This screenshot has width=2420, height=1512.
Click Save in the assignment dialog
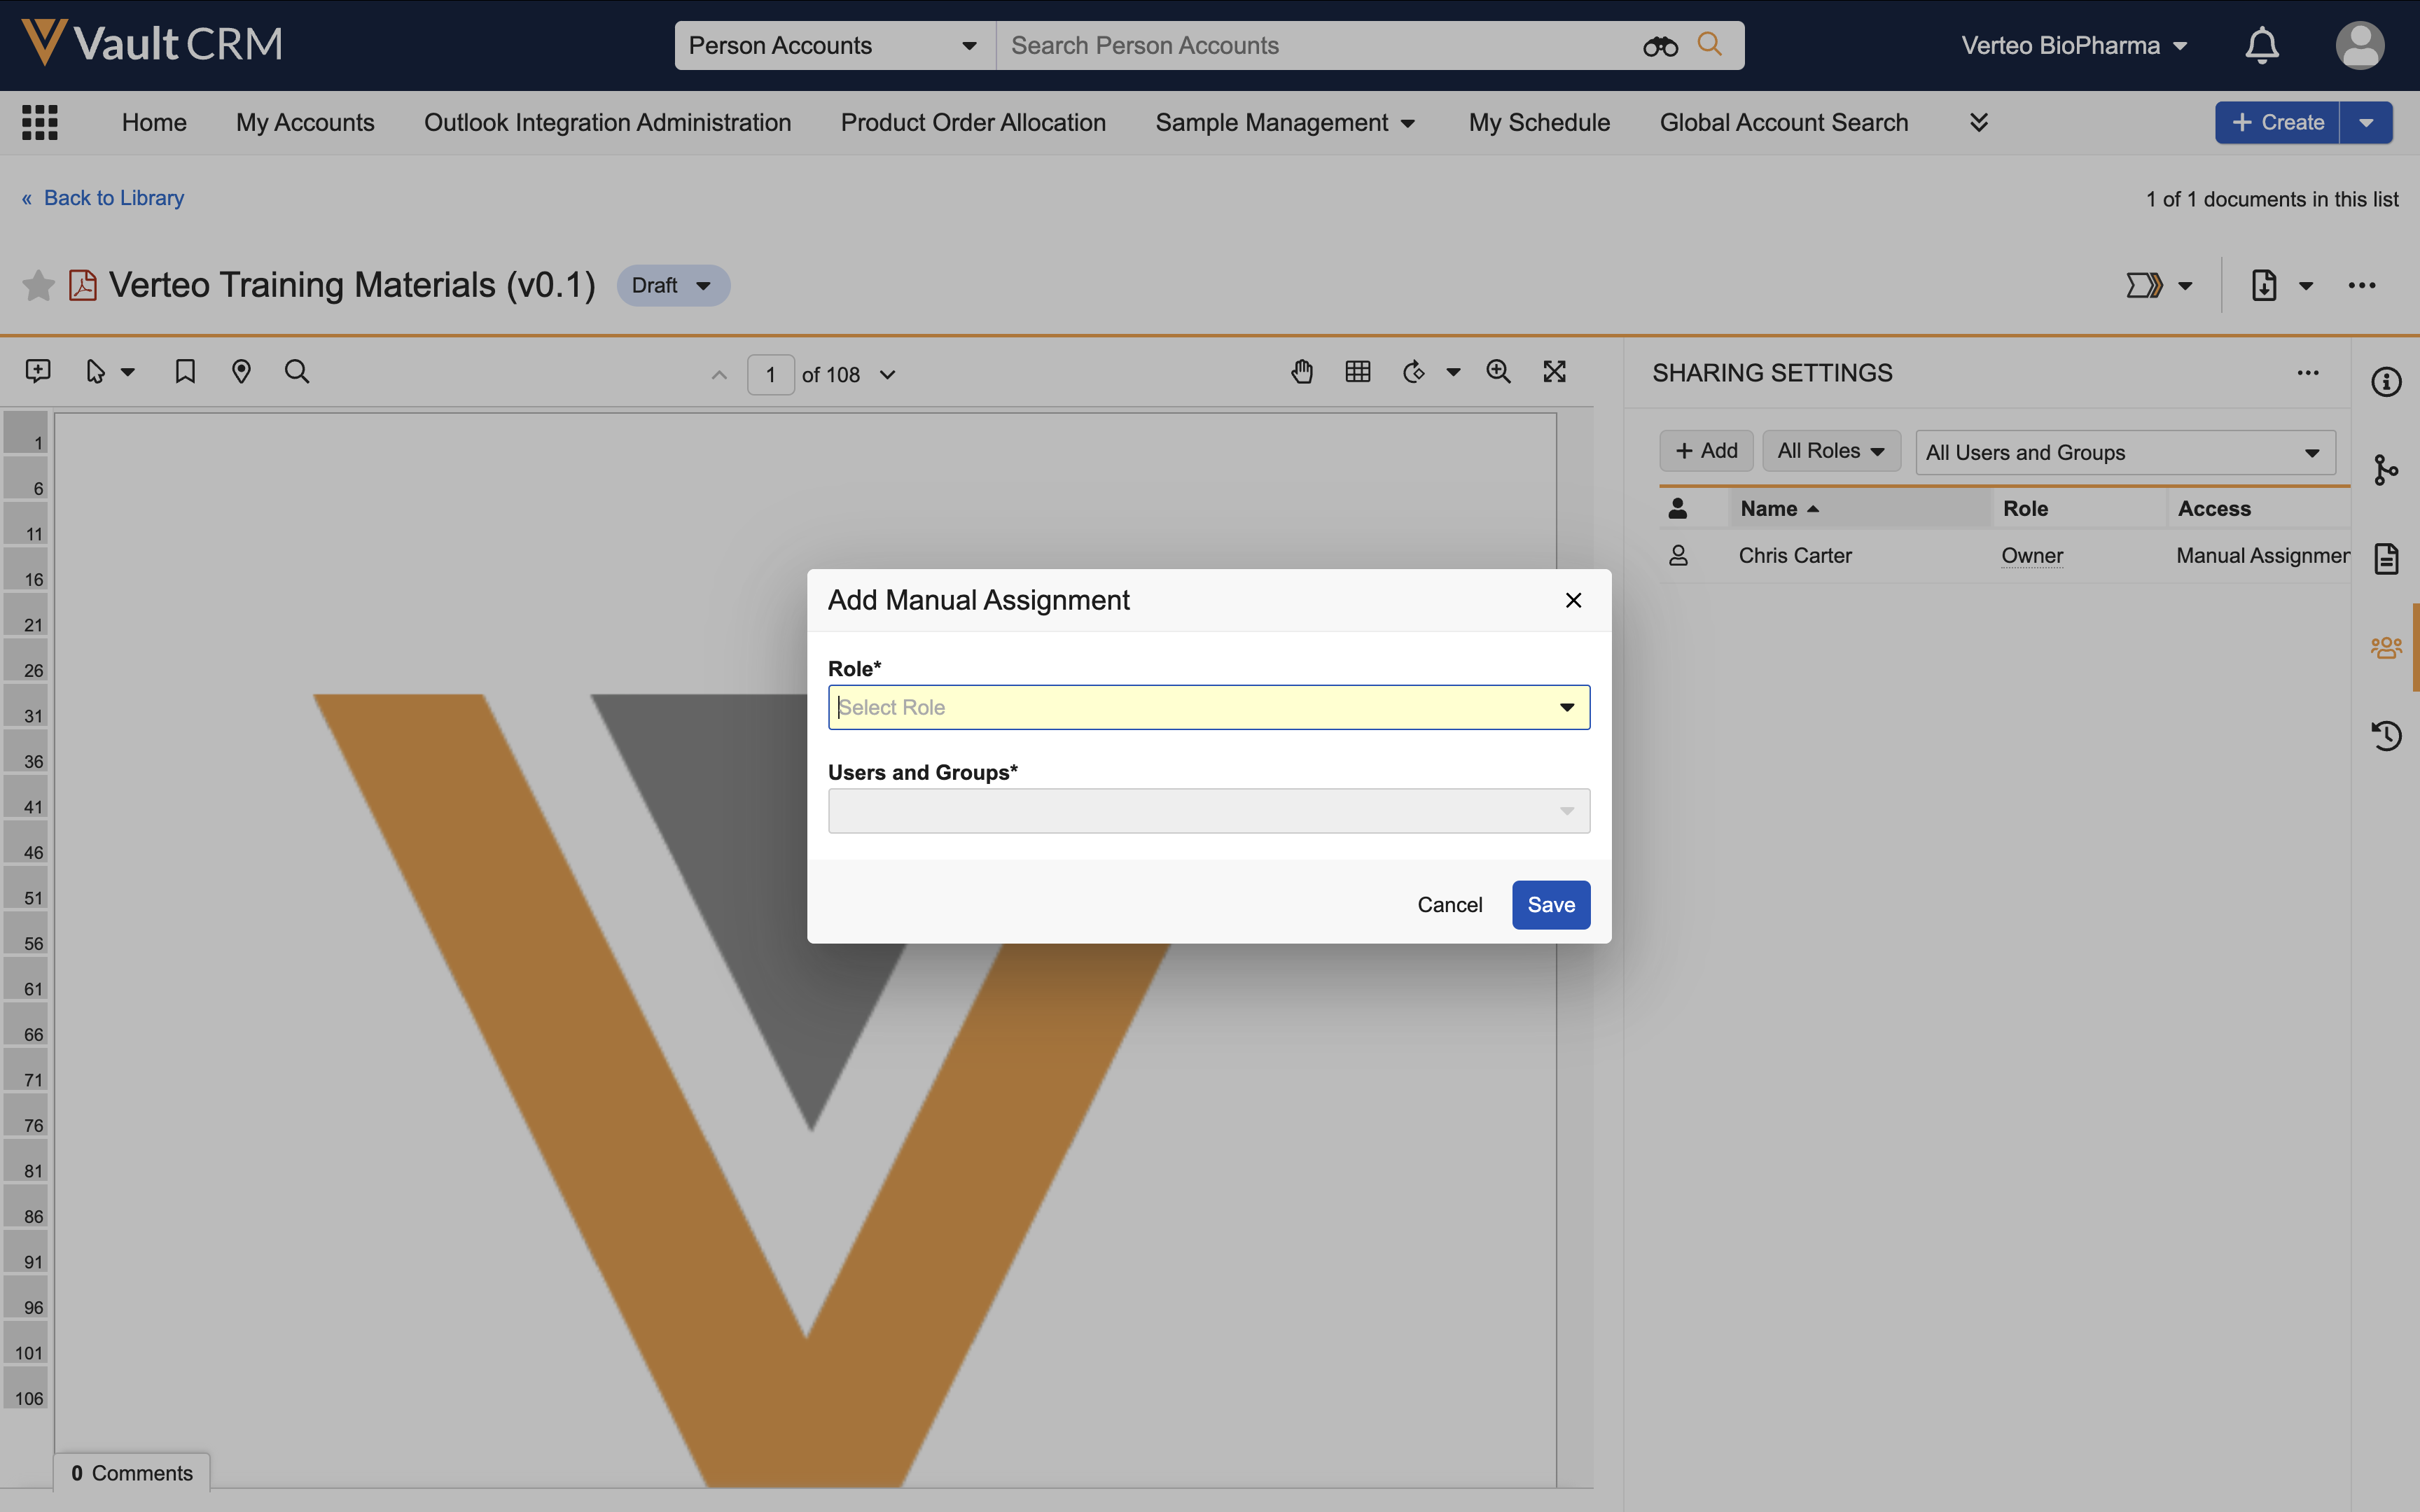pyautogui.click(x=1550, y=905)
